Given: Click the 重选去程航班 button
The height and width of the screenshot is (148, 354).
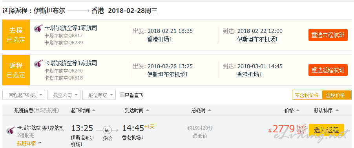Looking at the screenshot, I should (x=328, y=35).
